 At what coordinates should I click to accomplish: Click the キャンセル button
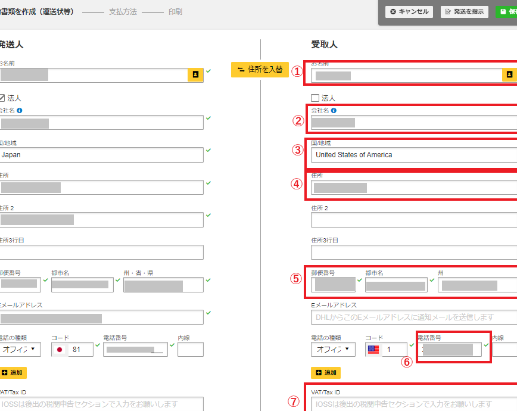pyautogui.click(x=409, y=11)
